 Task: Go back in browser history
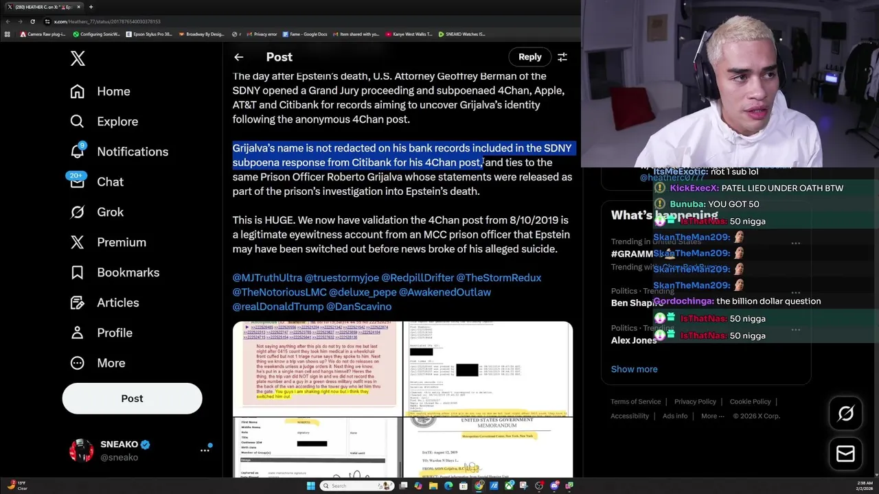pos(8,21)
